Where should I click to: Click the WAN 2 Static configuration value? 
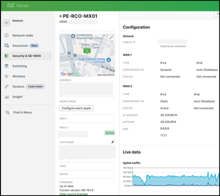(x=164, y=101)
